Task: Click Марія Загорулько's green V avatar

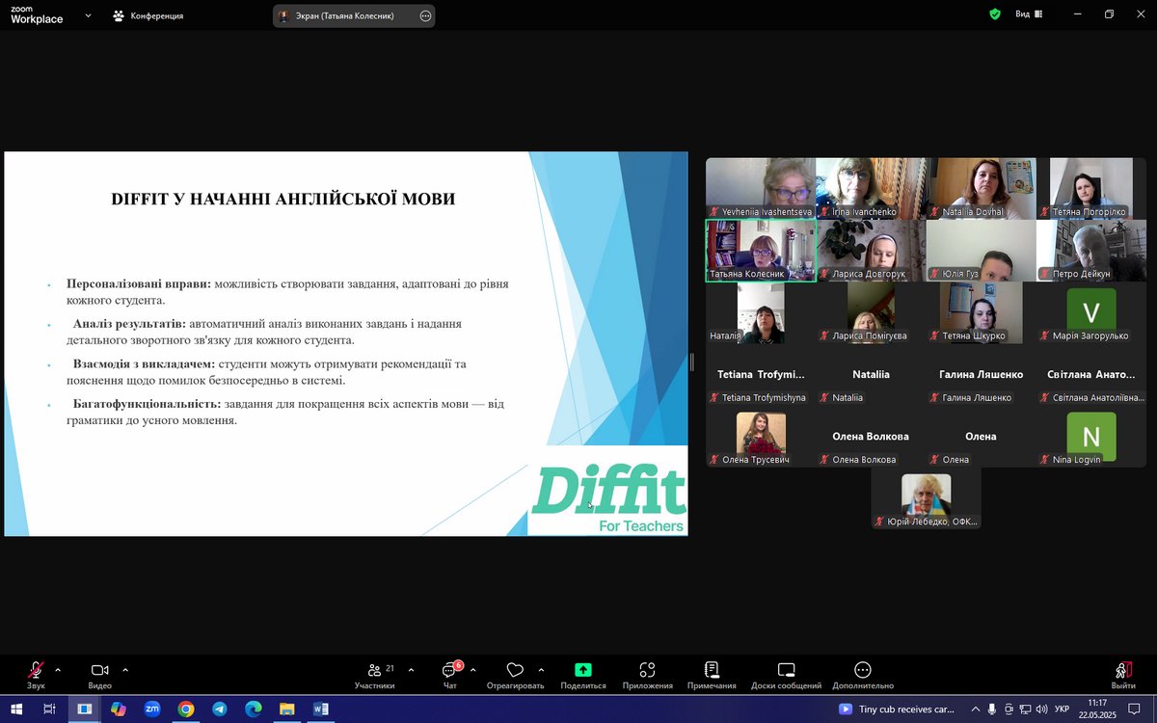Action: tap(1091, 311)
